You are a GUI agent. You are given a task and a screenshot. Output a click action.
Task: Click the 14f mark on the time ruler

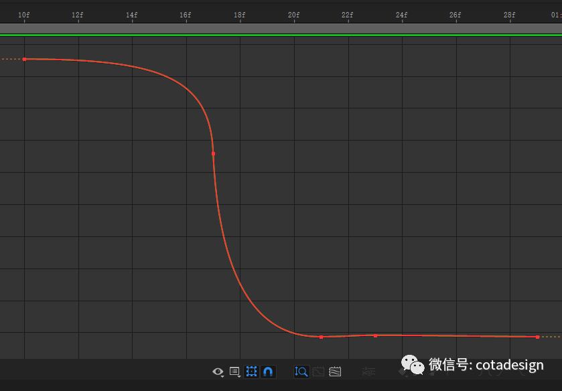pyautogui.click(x=131, y=15)
